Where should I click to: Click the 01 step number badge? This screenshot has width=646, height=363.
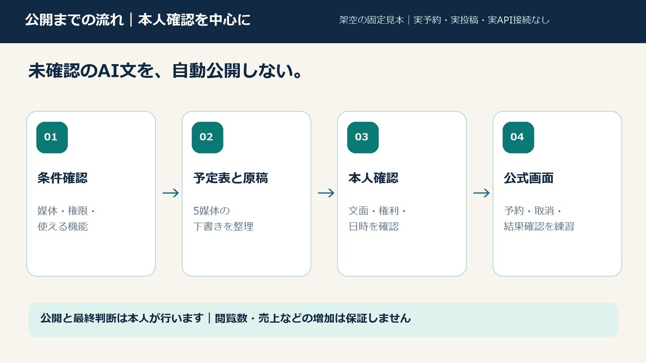52,138
